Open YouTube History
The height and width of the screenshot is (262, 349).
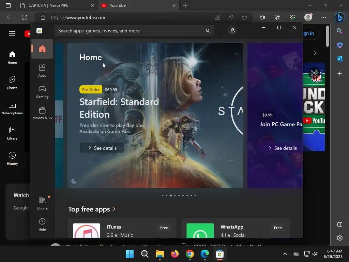pyautogui.click(x=12, y=158)
